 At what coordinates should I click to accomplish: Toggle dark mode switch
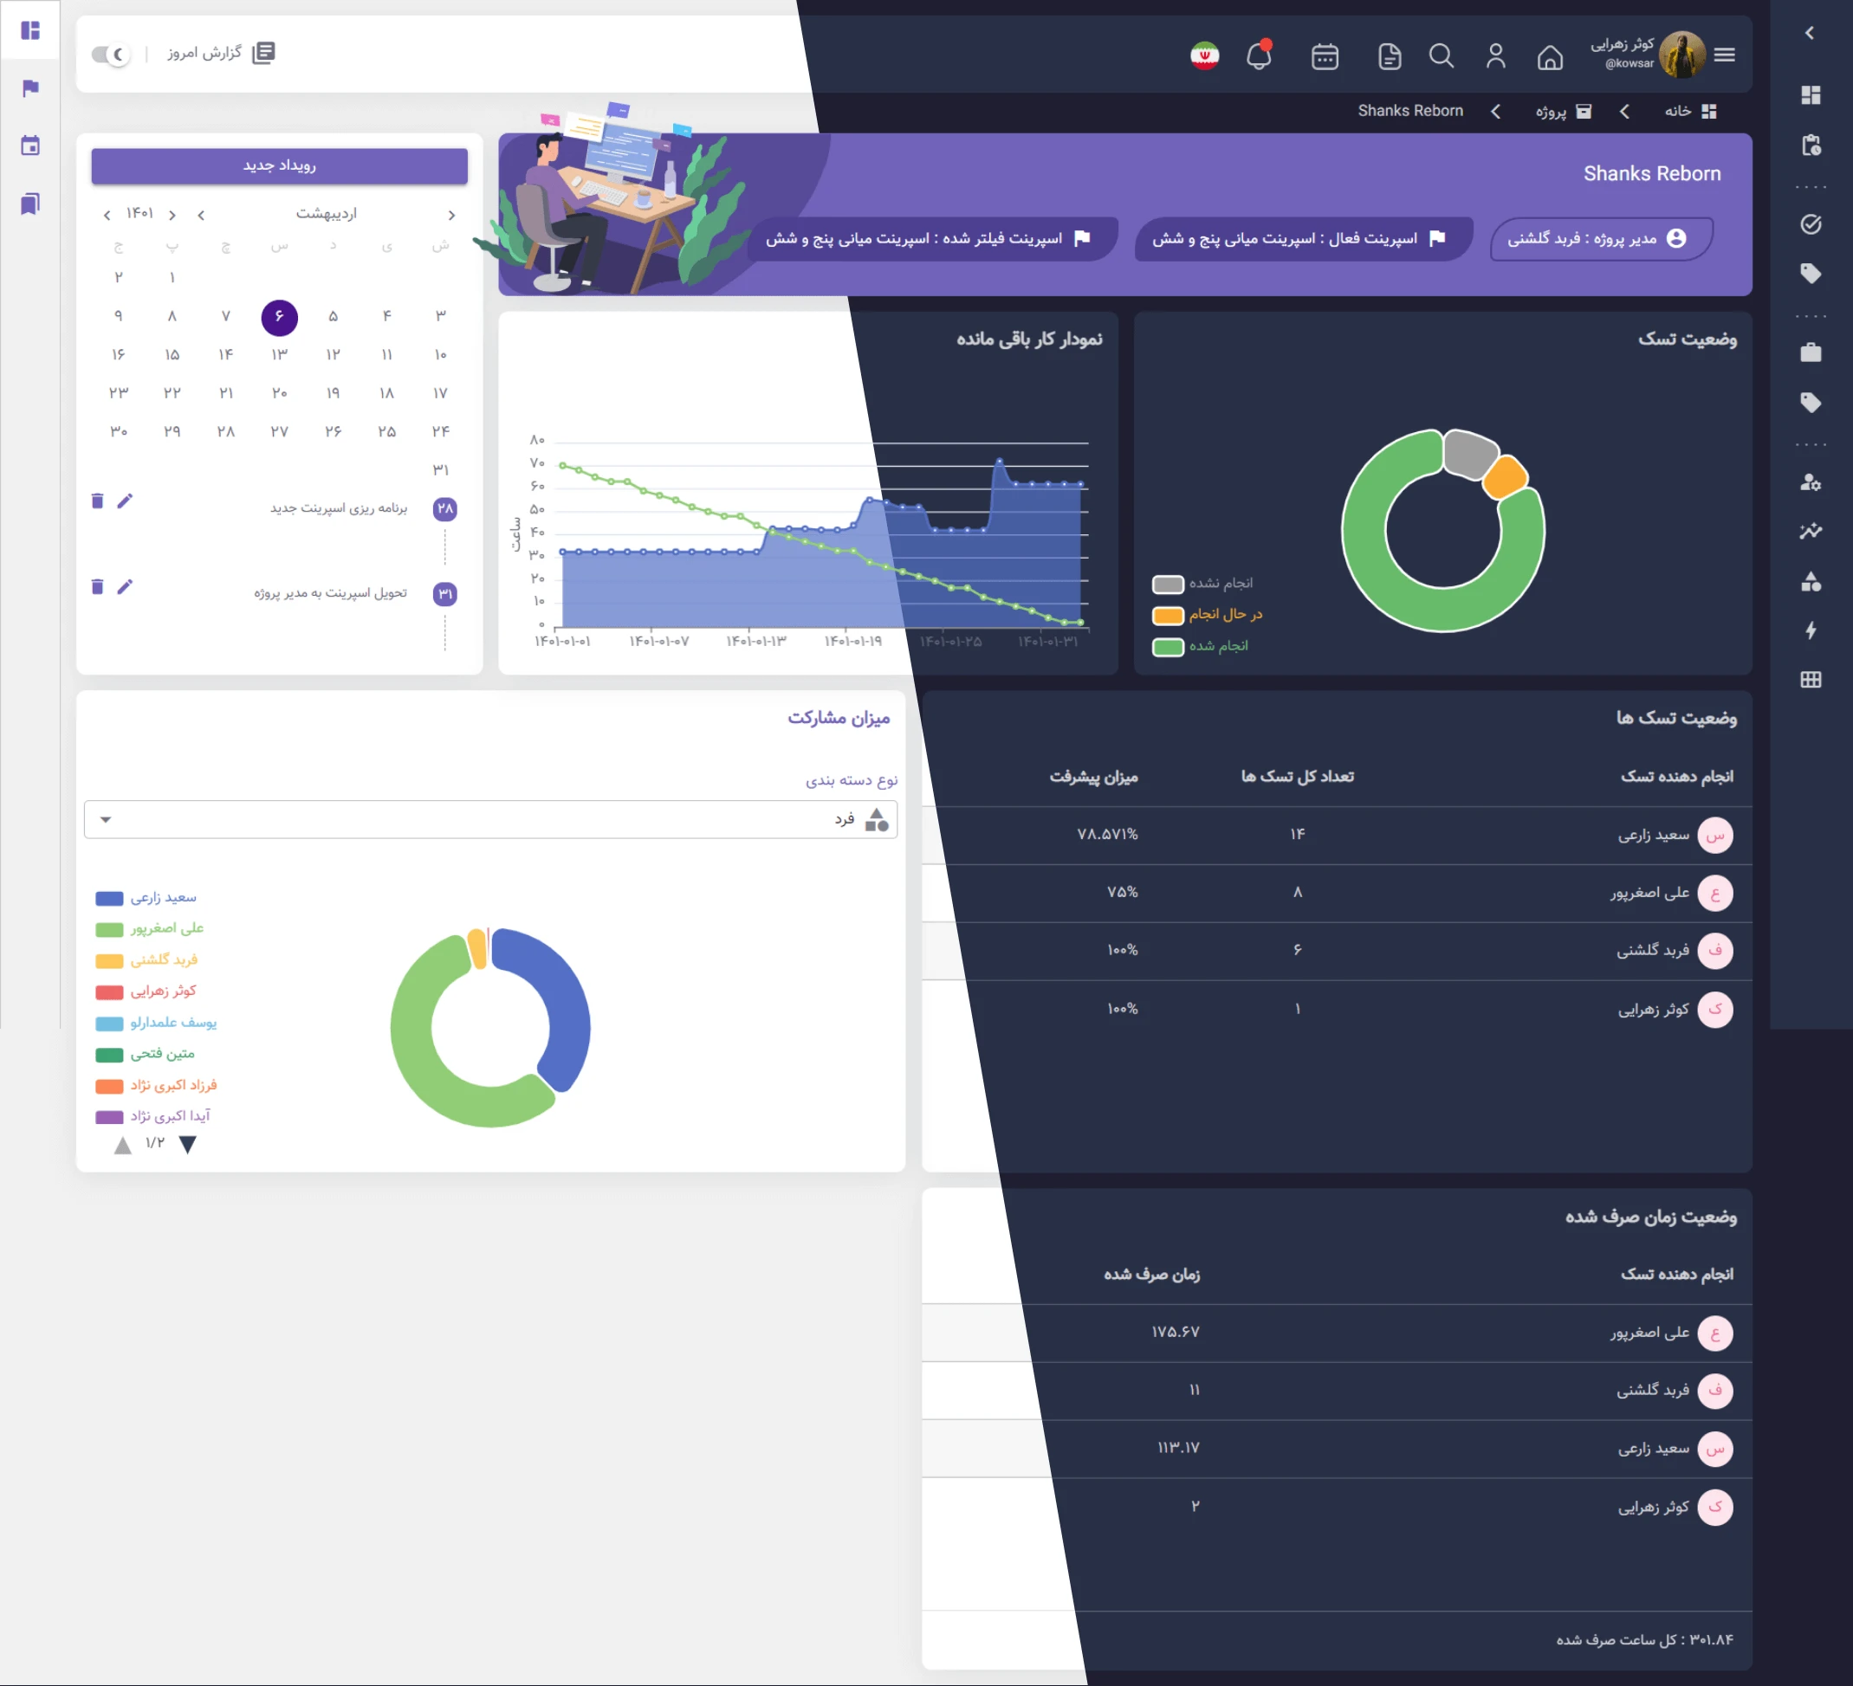click(x=110, y=55)
